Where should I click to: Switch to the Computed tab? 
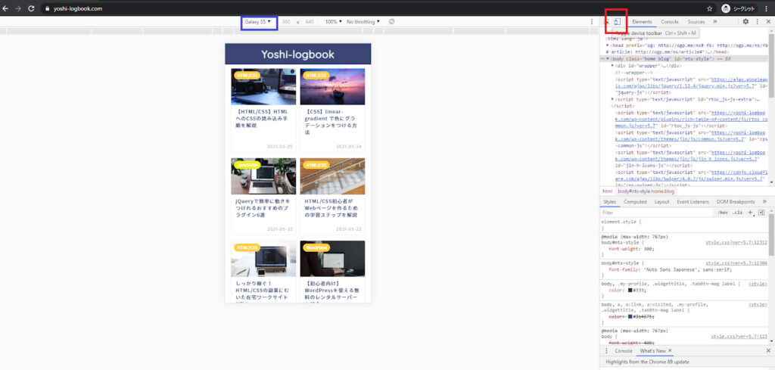coord(635,202)
